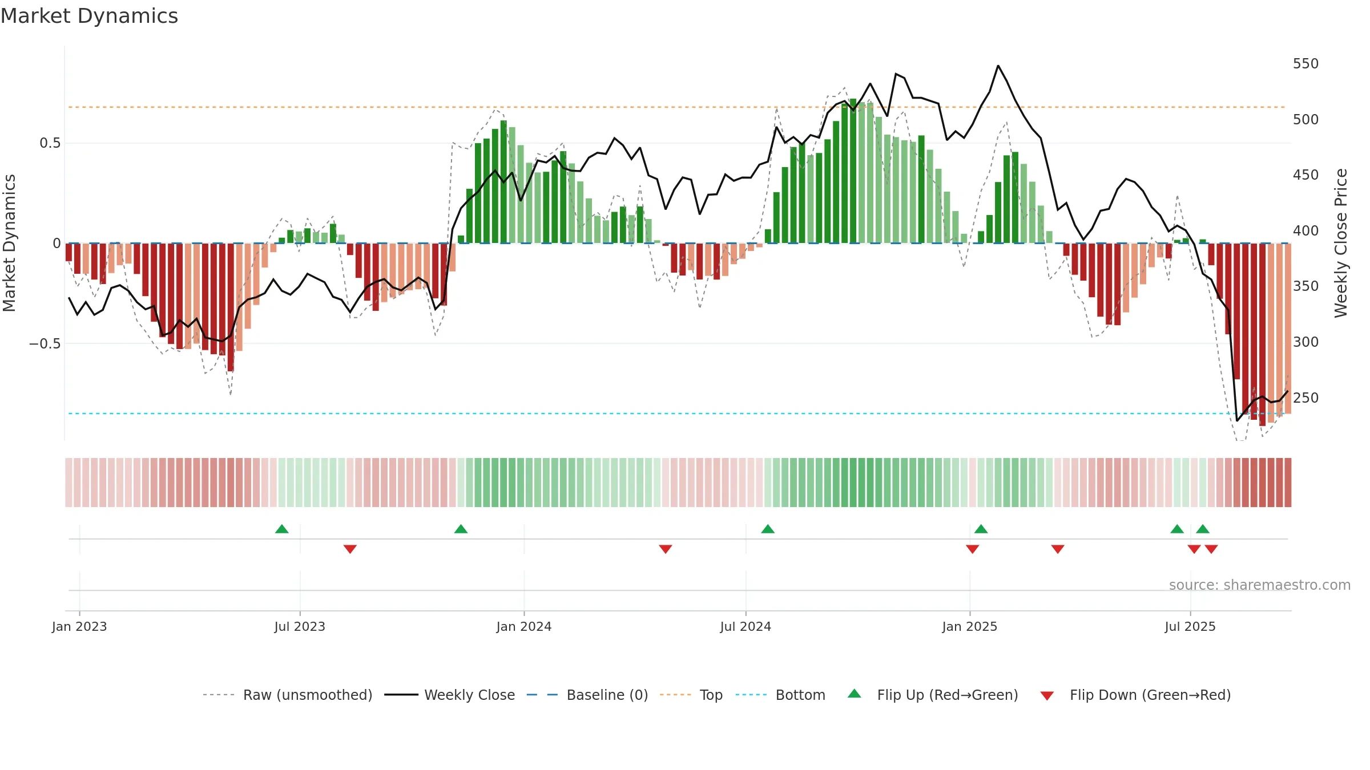Screen dimensions: 1370x770
Task: Click the 350 price axis label
Action: tap(1306, 286)
